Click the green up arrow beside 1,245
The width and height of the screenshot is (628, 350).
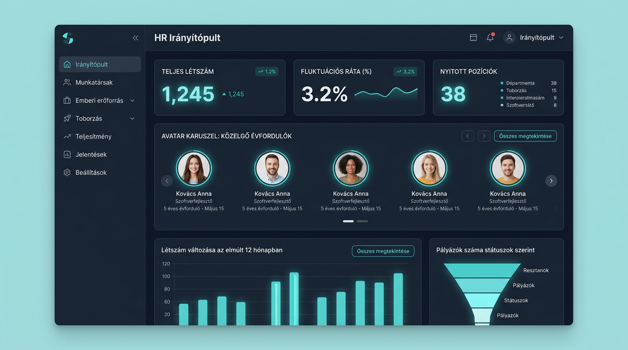[224, 94]
